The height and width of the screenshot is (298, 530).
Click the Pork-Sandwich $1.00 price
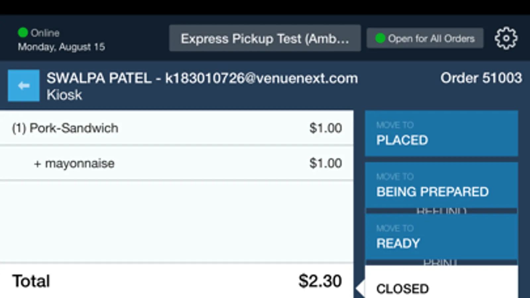(x=325, y=128)
